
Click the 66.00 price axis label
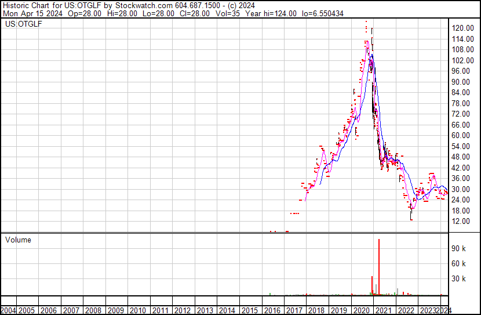461,125
